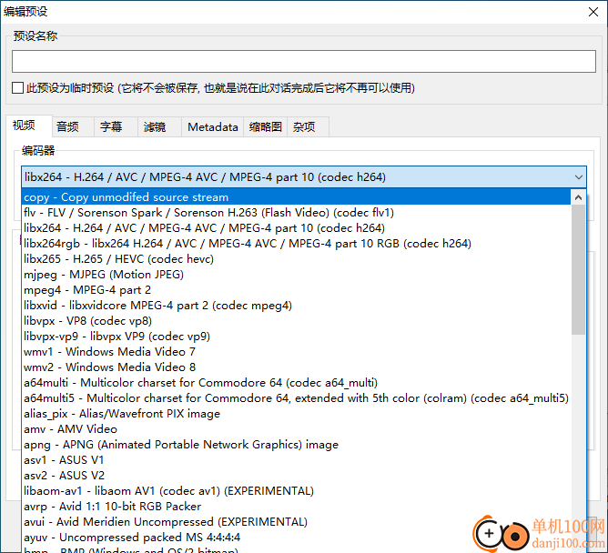Select ayuv Uncompressed packed MS 4:4:4:4
Screen dimensions: 608x553
(296, 538)
